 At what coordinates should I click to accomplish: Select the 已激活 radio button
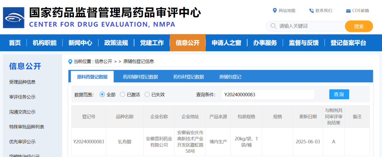(122, 94)
